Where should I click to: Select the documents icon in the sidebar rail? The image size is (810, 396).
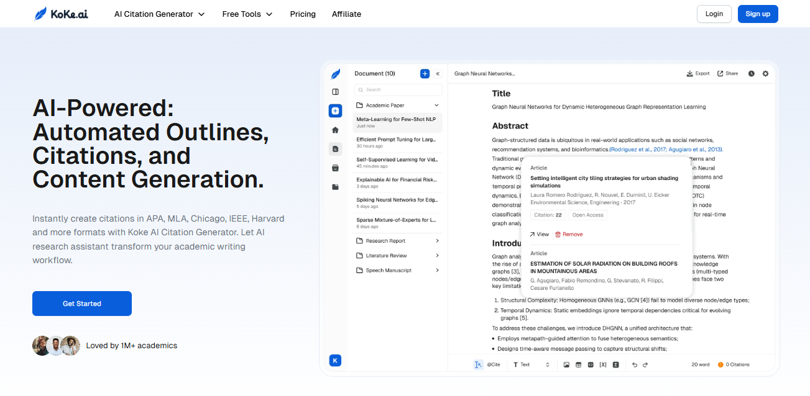336,149
